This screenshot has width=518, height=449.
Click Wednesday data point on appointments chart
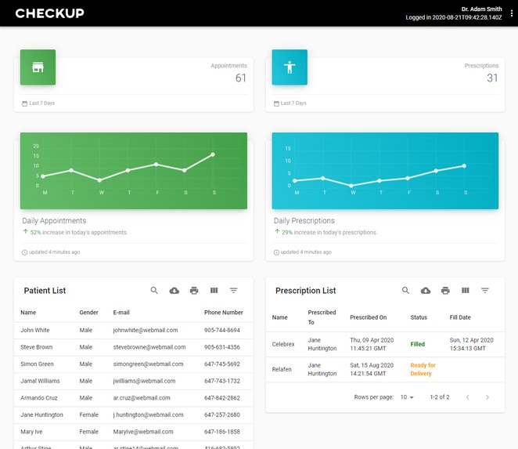[x=99, y=180]
